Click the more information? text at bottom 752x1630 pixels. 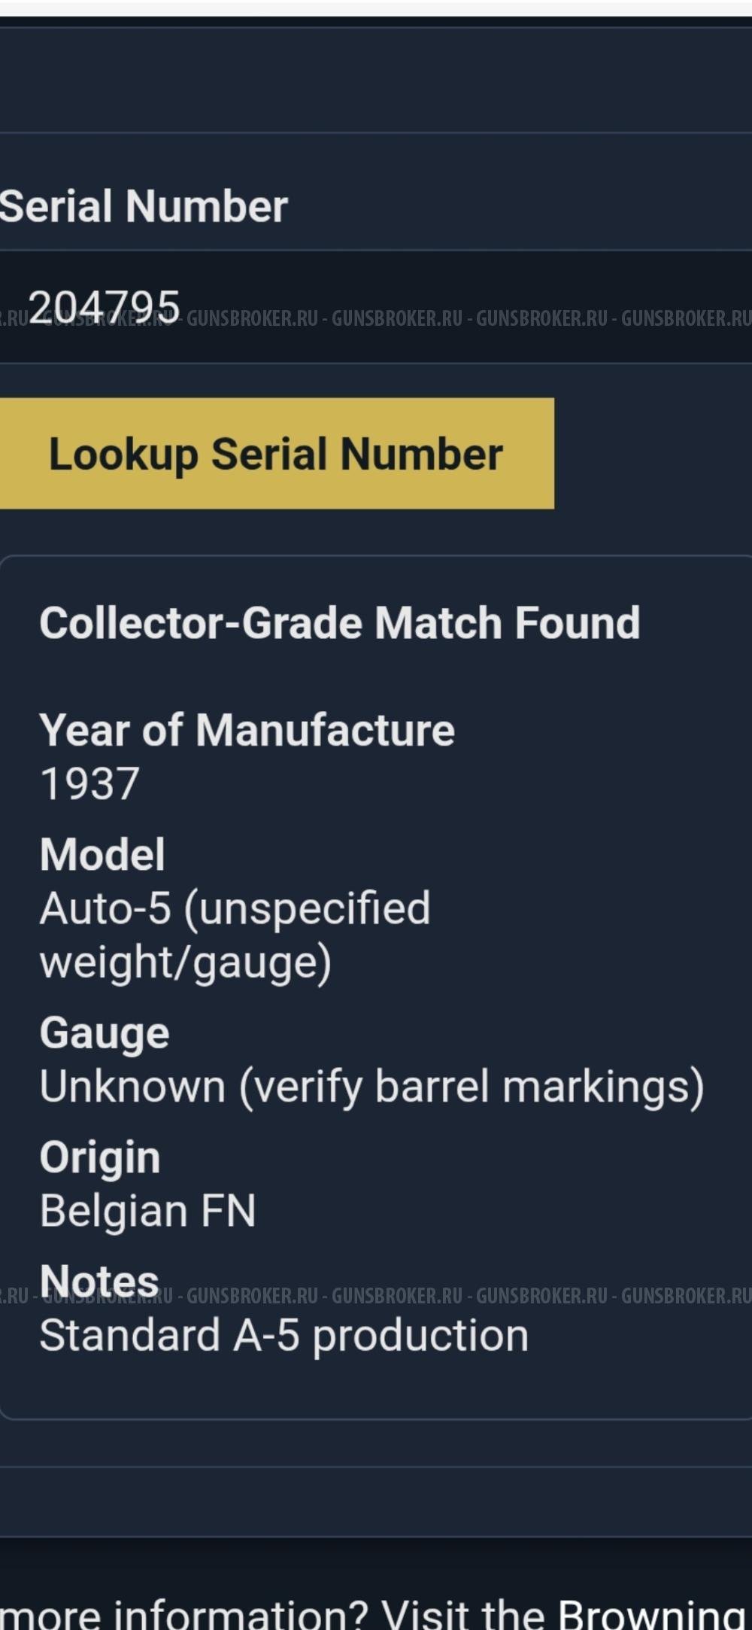coord(185,1613)
